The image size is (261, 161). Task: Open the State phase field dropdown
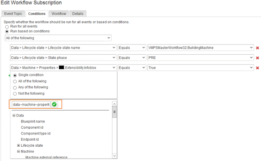tap(63, 58)
